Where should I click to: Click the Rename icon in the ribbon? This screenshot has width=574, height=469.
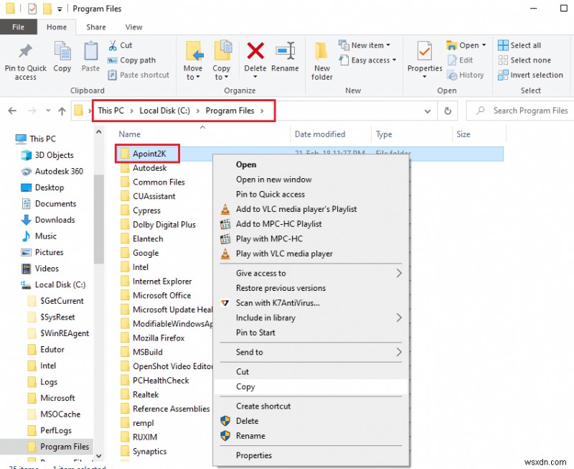coord(286,56)
